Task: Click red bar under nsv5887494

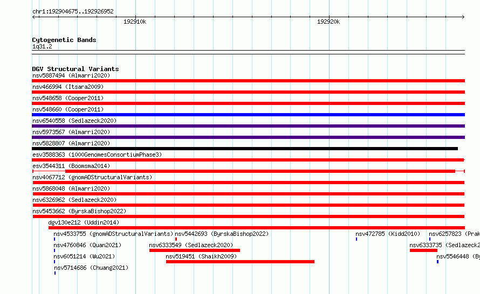Action: (248, 81)
